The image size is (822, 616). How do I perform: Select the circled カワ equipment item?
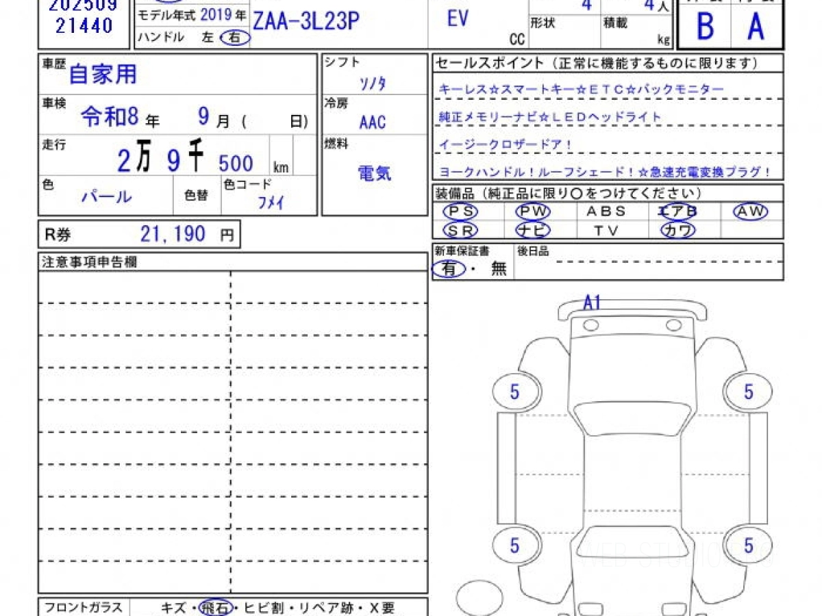(x=678, y=231)
